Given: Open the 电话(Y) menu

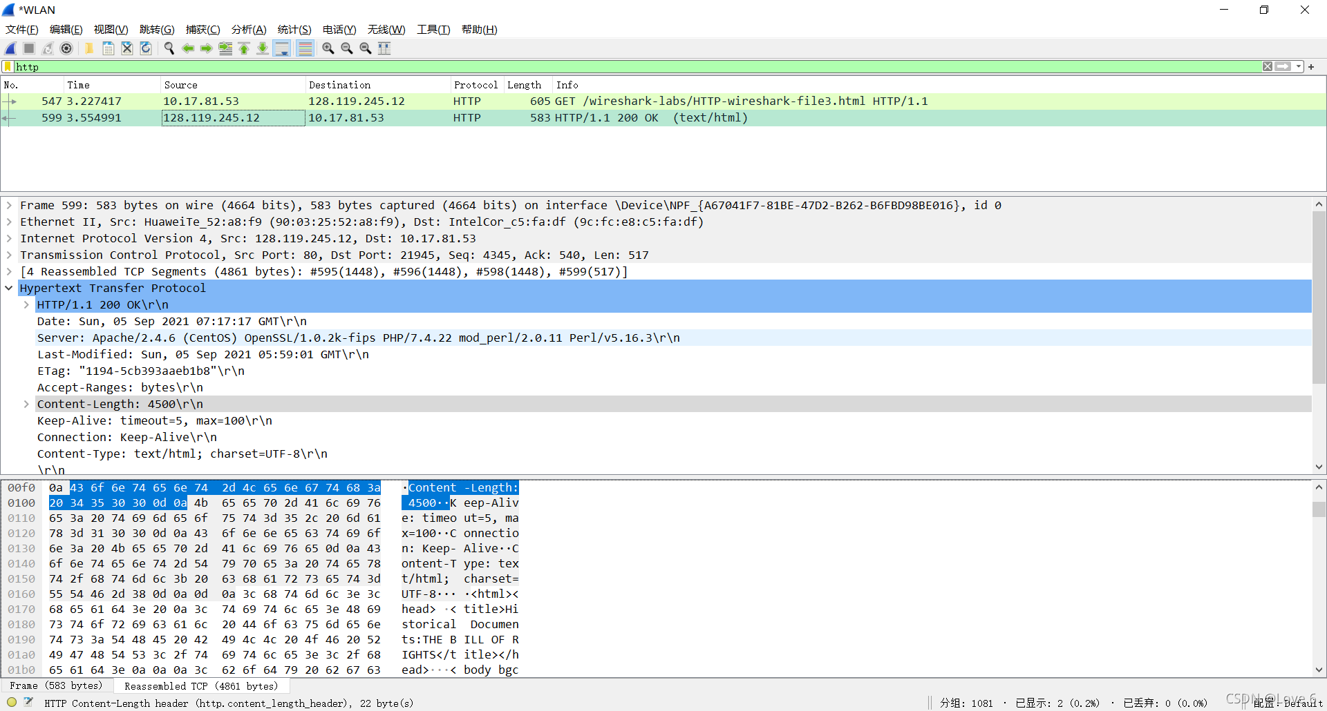Looking at the screenshot, I should coord(339,30).
